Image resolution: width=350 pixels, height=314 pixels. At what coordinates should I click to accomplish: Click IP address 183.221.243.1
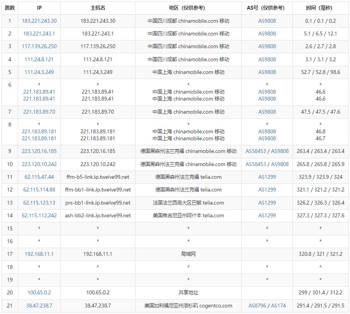(x=39, y=34)
